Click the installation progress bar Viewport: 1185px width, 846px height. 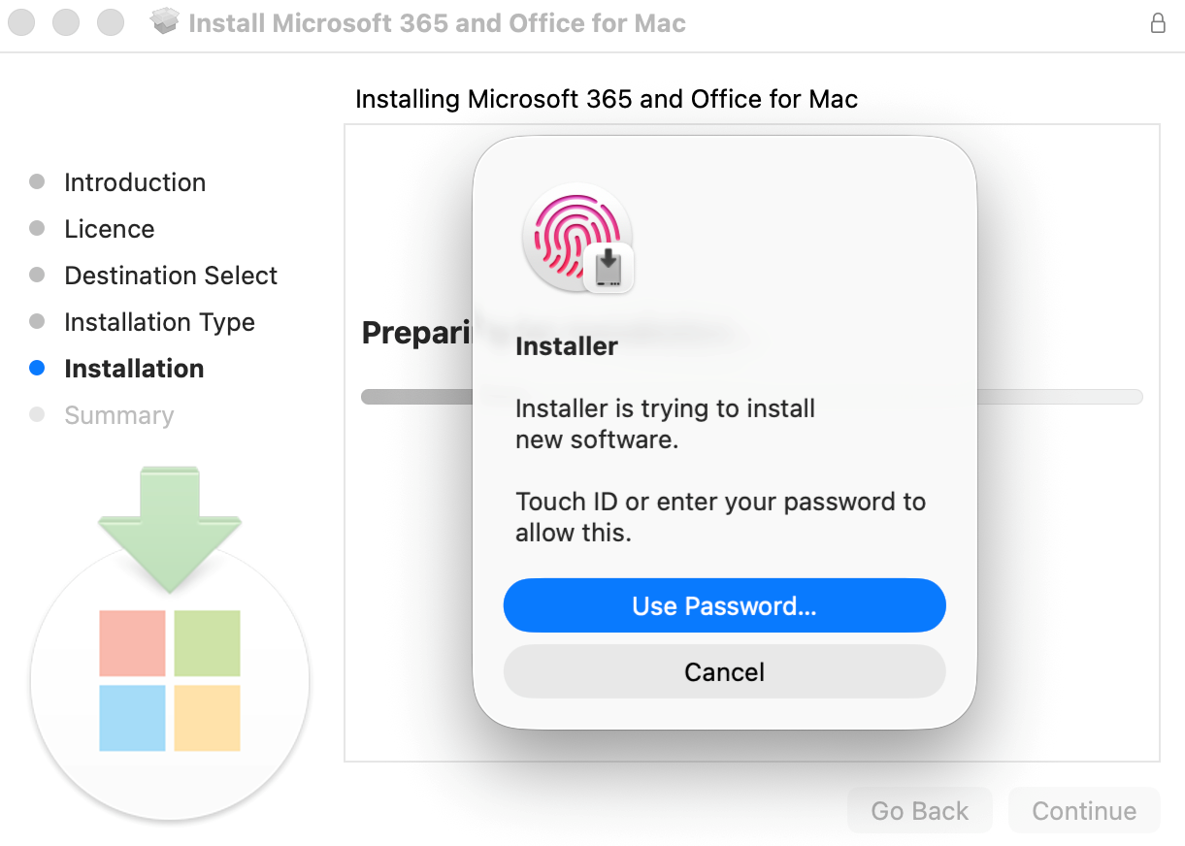[752, 397]
